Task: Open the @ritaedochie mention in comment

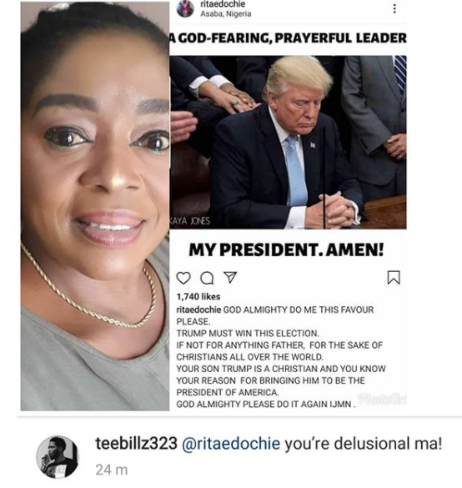Action: (x=230, y=444)
